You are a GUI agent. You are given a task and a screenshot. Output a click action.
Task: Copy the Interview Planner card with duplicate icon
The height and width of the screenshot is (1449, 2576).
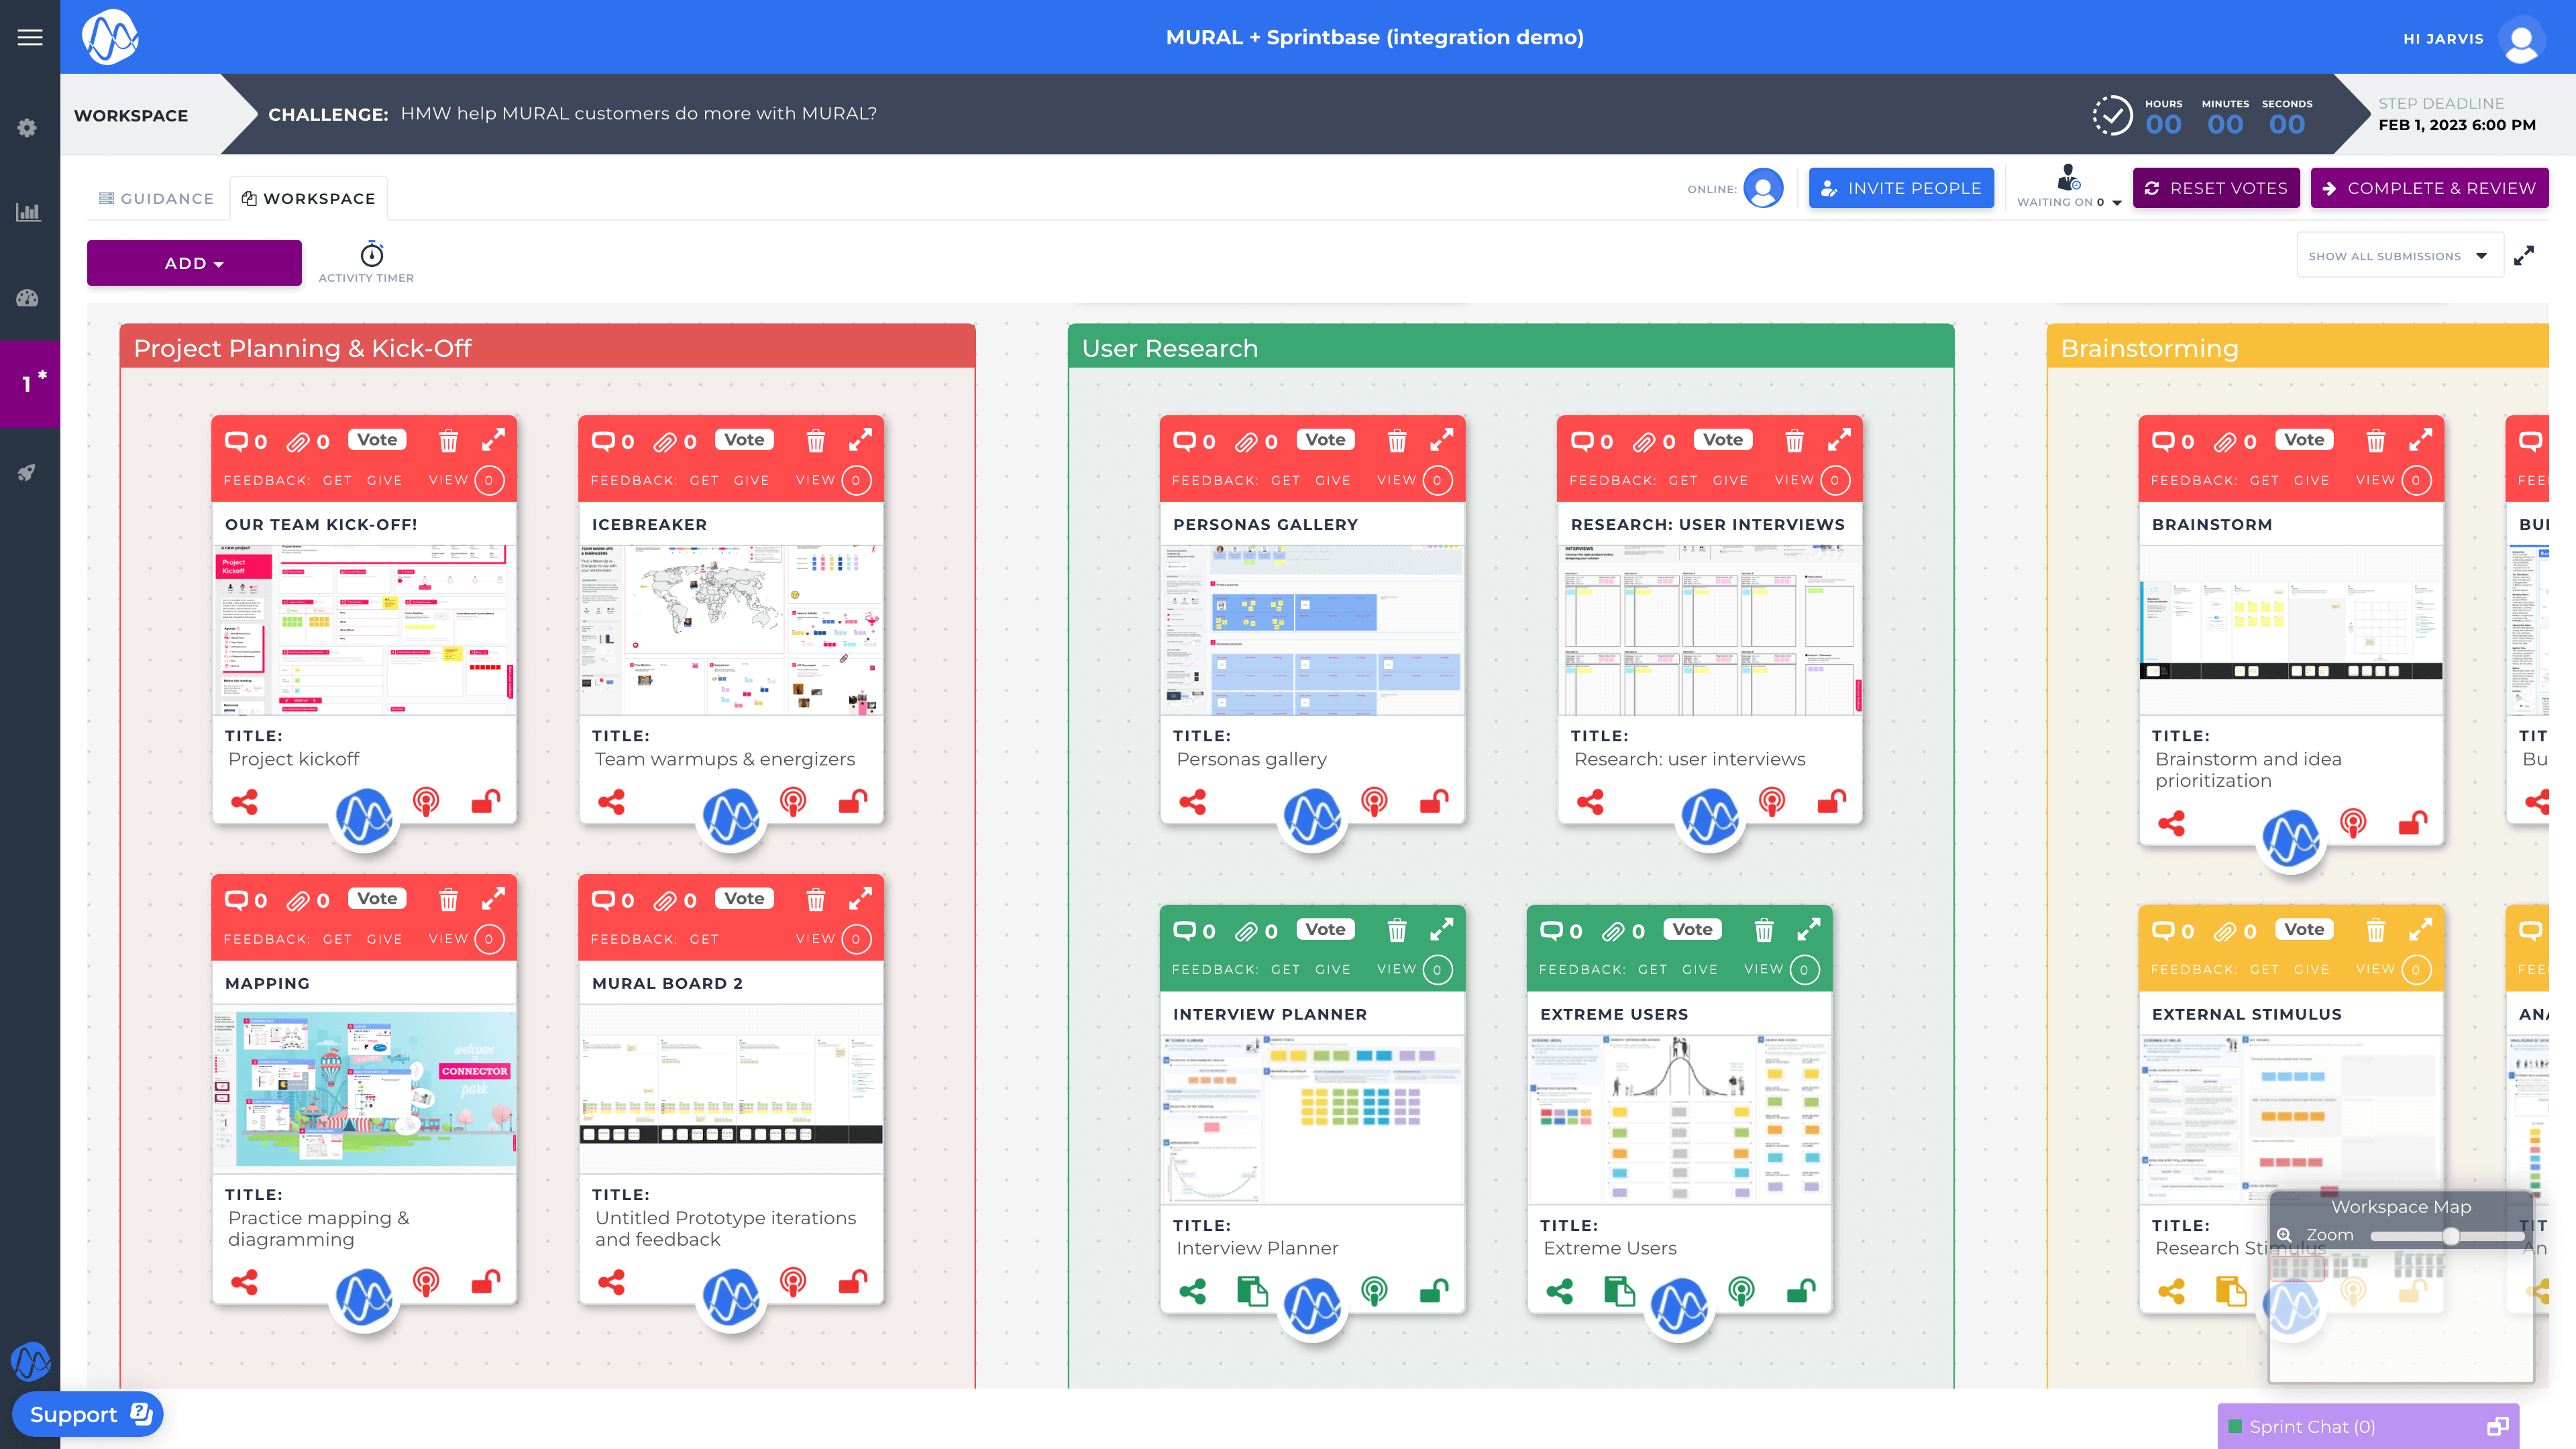(1252, 1291)
